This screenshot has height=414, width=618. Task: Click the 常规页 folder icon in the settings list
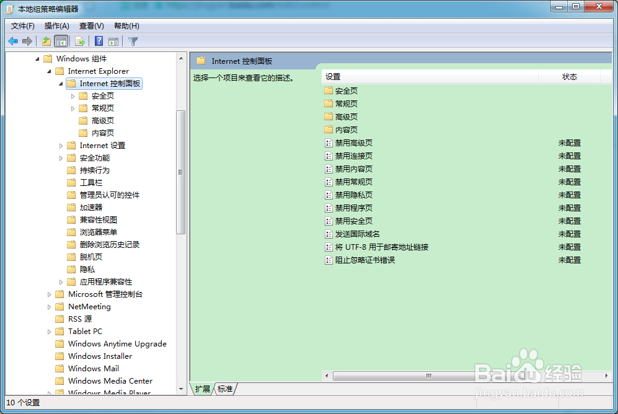329,103
